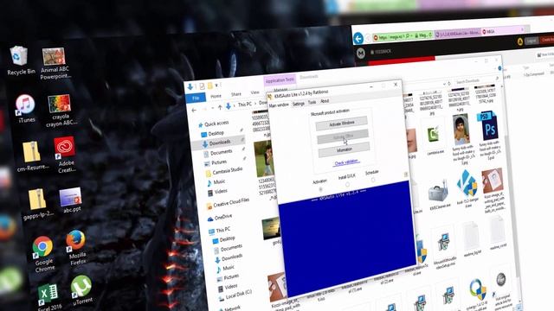Click Explorer back navigation arrow
The image size is (554, 311).
194,110
